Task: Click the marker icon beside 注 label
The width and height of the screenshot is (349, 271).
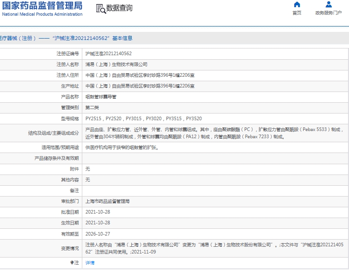Action: click(72, 263)
